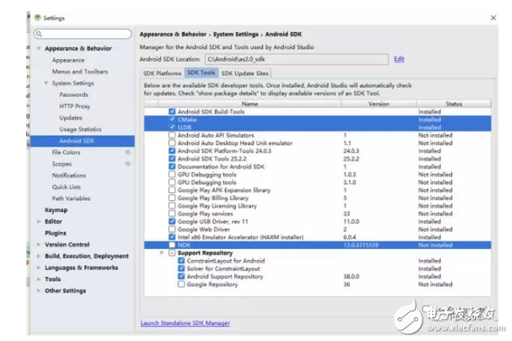Uncheck Android Support Repository checkbox
This screenshot has height=341, width=512.
point(181,276)
